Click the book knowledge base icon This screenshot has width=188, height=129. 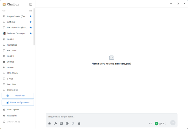pos(61,124)
